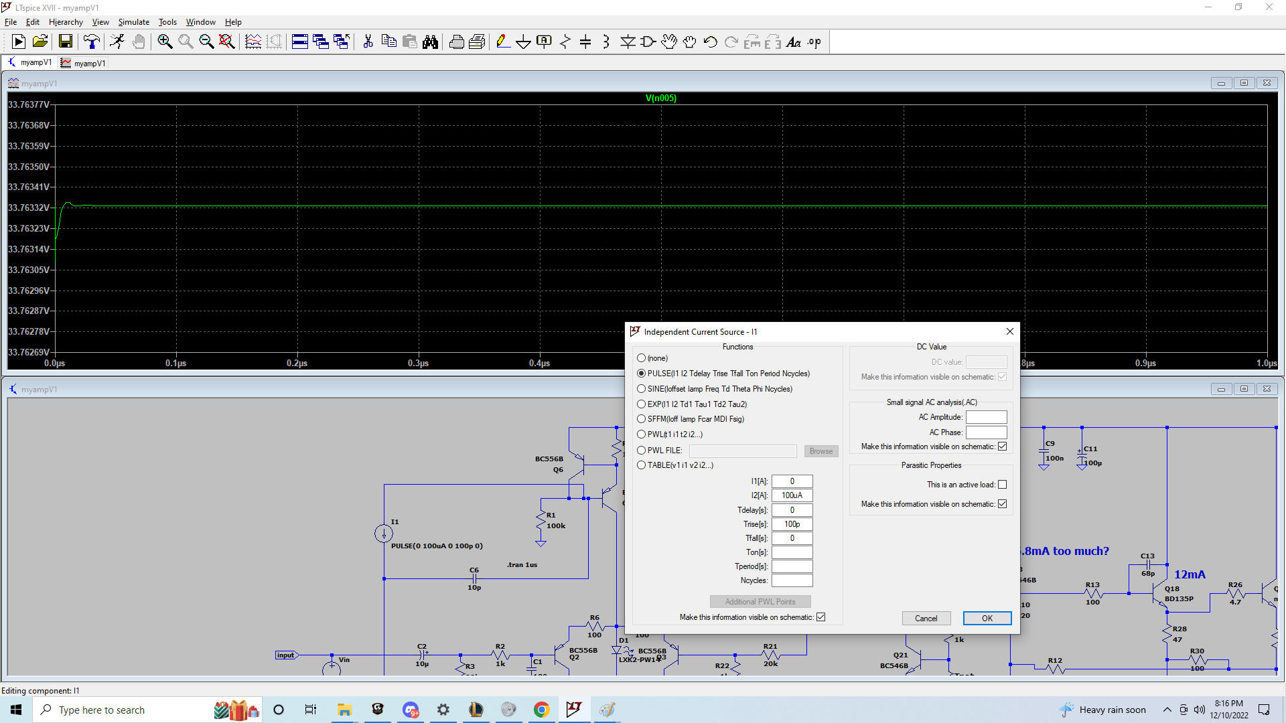Select the PWL(t1 i1 t2 i2...) radio button
Viewport: 1286px width, 723px height.
coord(642,434)
